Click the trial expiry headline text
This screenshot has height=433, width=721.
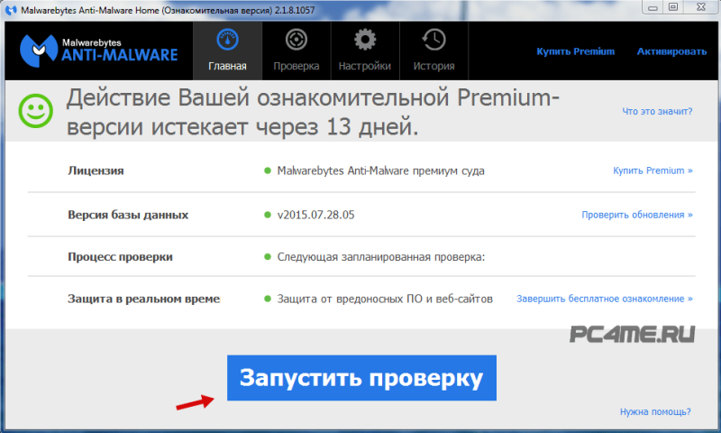click(313, 112)
